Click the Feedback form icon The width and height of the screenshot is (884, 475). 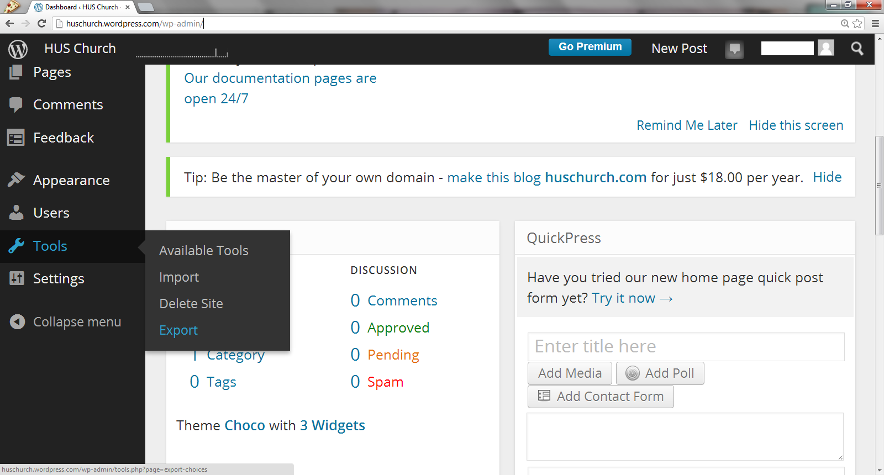[16, 138]
